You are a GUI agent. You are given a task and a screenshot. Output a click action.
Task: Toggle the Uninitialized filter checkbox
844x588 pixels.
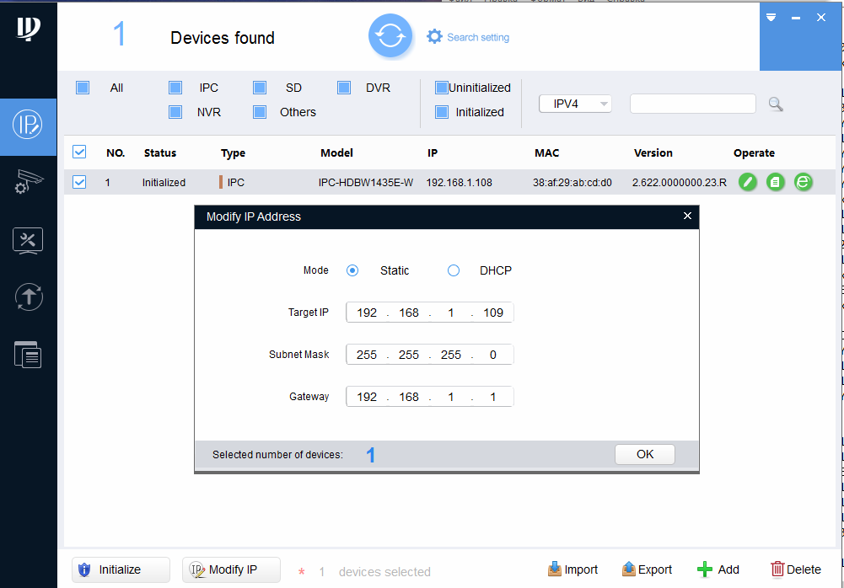442,88
